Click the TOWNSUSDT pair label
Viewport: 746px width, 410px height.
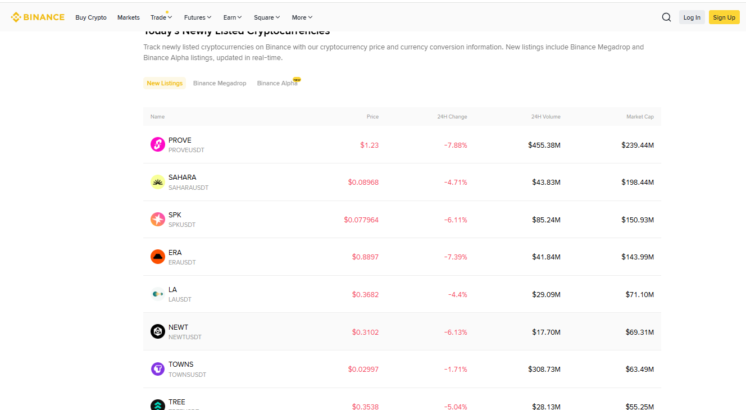tap(188, 375)
